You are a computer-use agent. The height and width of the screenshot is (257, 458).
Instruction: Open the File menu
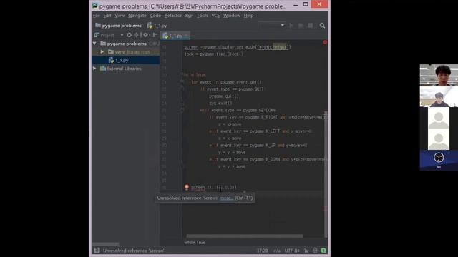click(97, 16)
